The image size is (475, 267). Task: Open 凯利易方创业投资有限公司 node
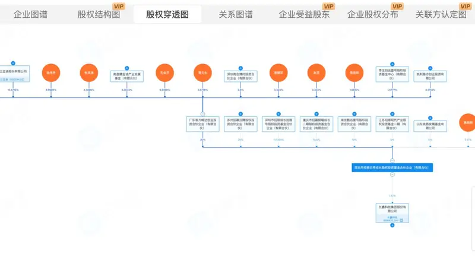[430, 77]
